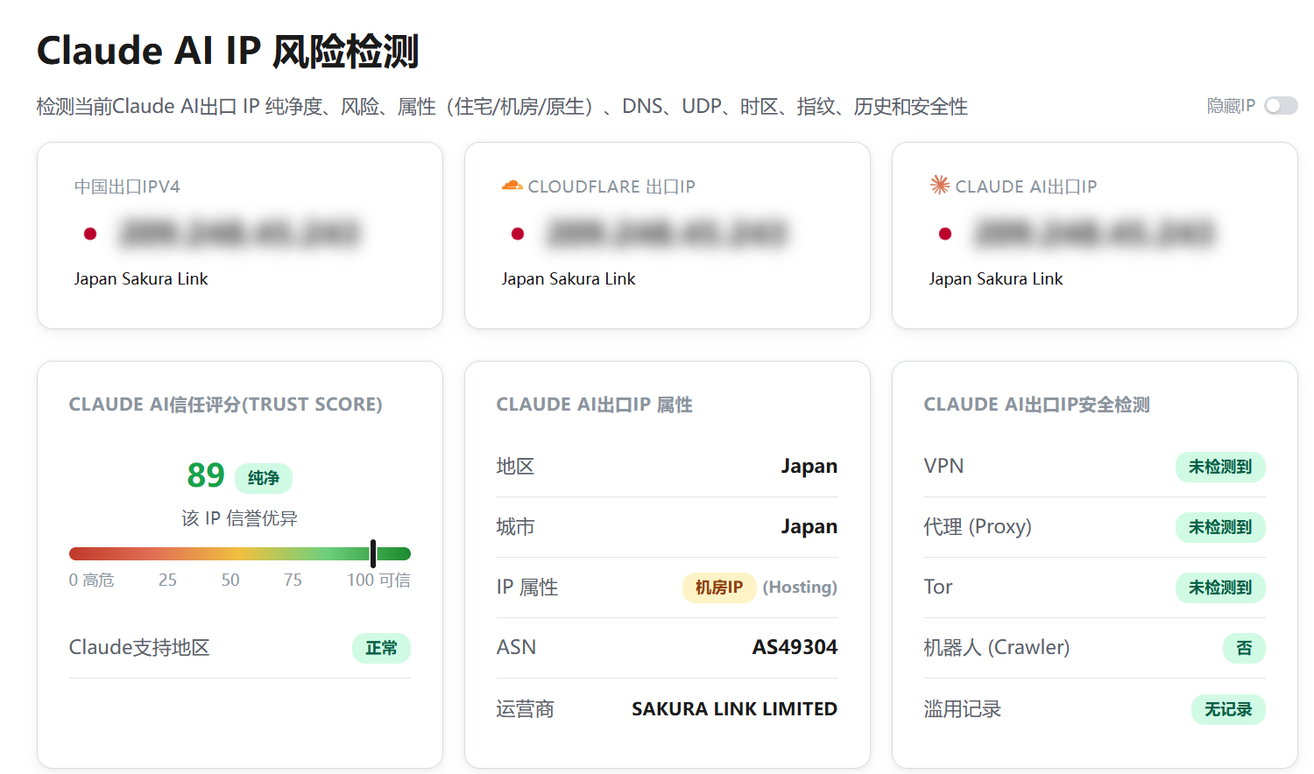This screenshot has width=1314, height=774.
Task: Click the VPN label
Action: point(943,467)
